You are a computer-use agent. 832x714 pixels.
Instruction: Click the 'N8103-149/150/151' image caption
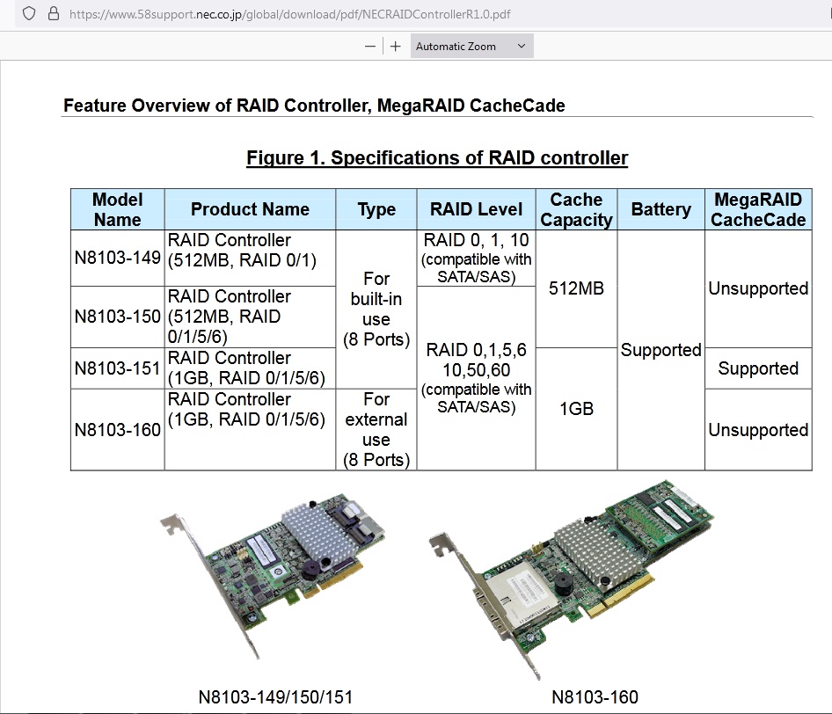(x=275, y=697)
